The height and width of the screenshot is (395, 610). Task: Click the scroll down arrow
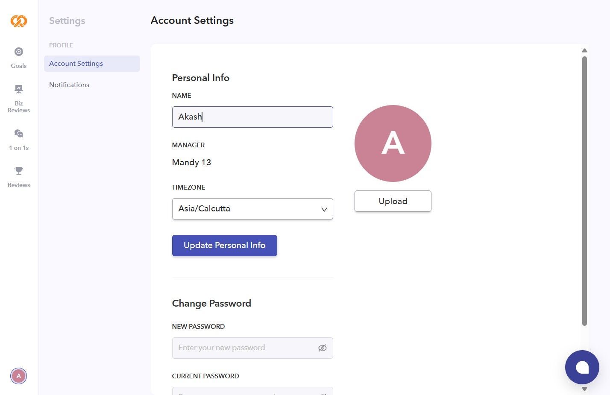pos(584,389)
